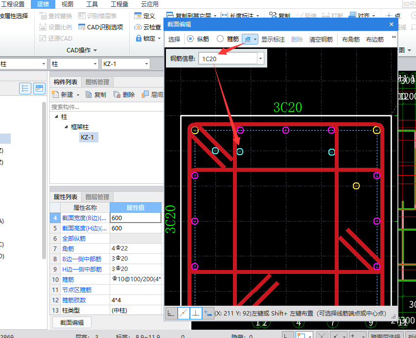
Task: Click the 层间 copy icon
Action: click(145, 94)
